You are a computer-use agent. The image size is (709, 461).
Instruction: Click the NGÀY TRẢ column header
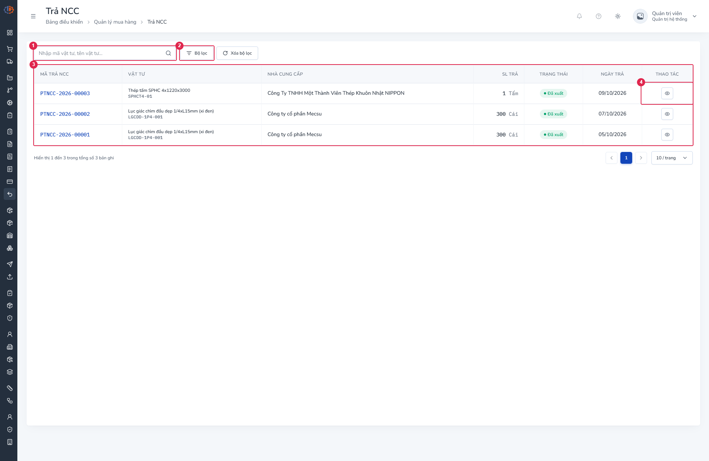[612, 74]
